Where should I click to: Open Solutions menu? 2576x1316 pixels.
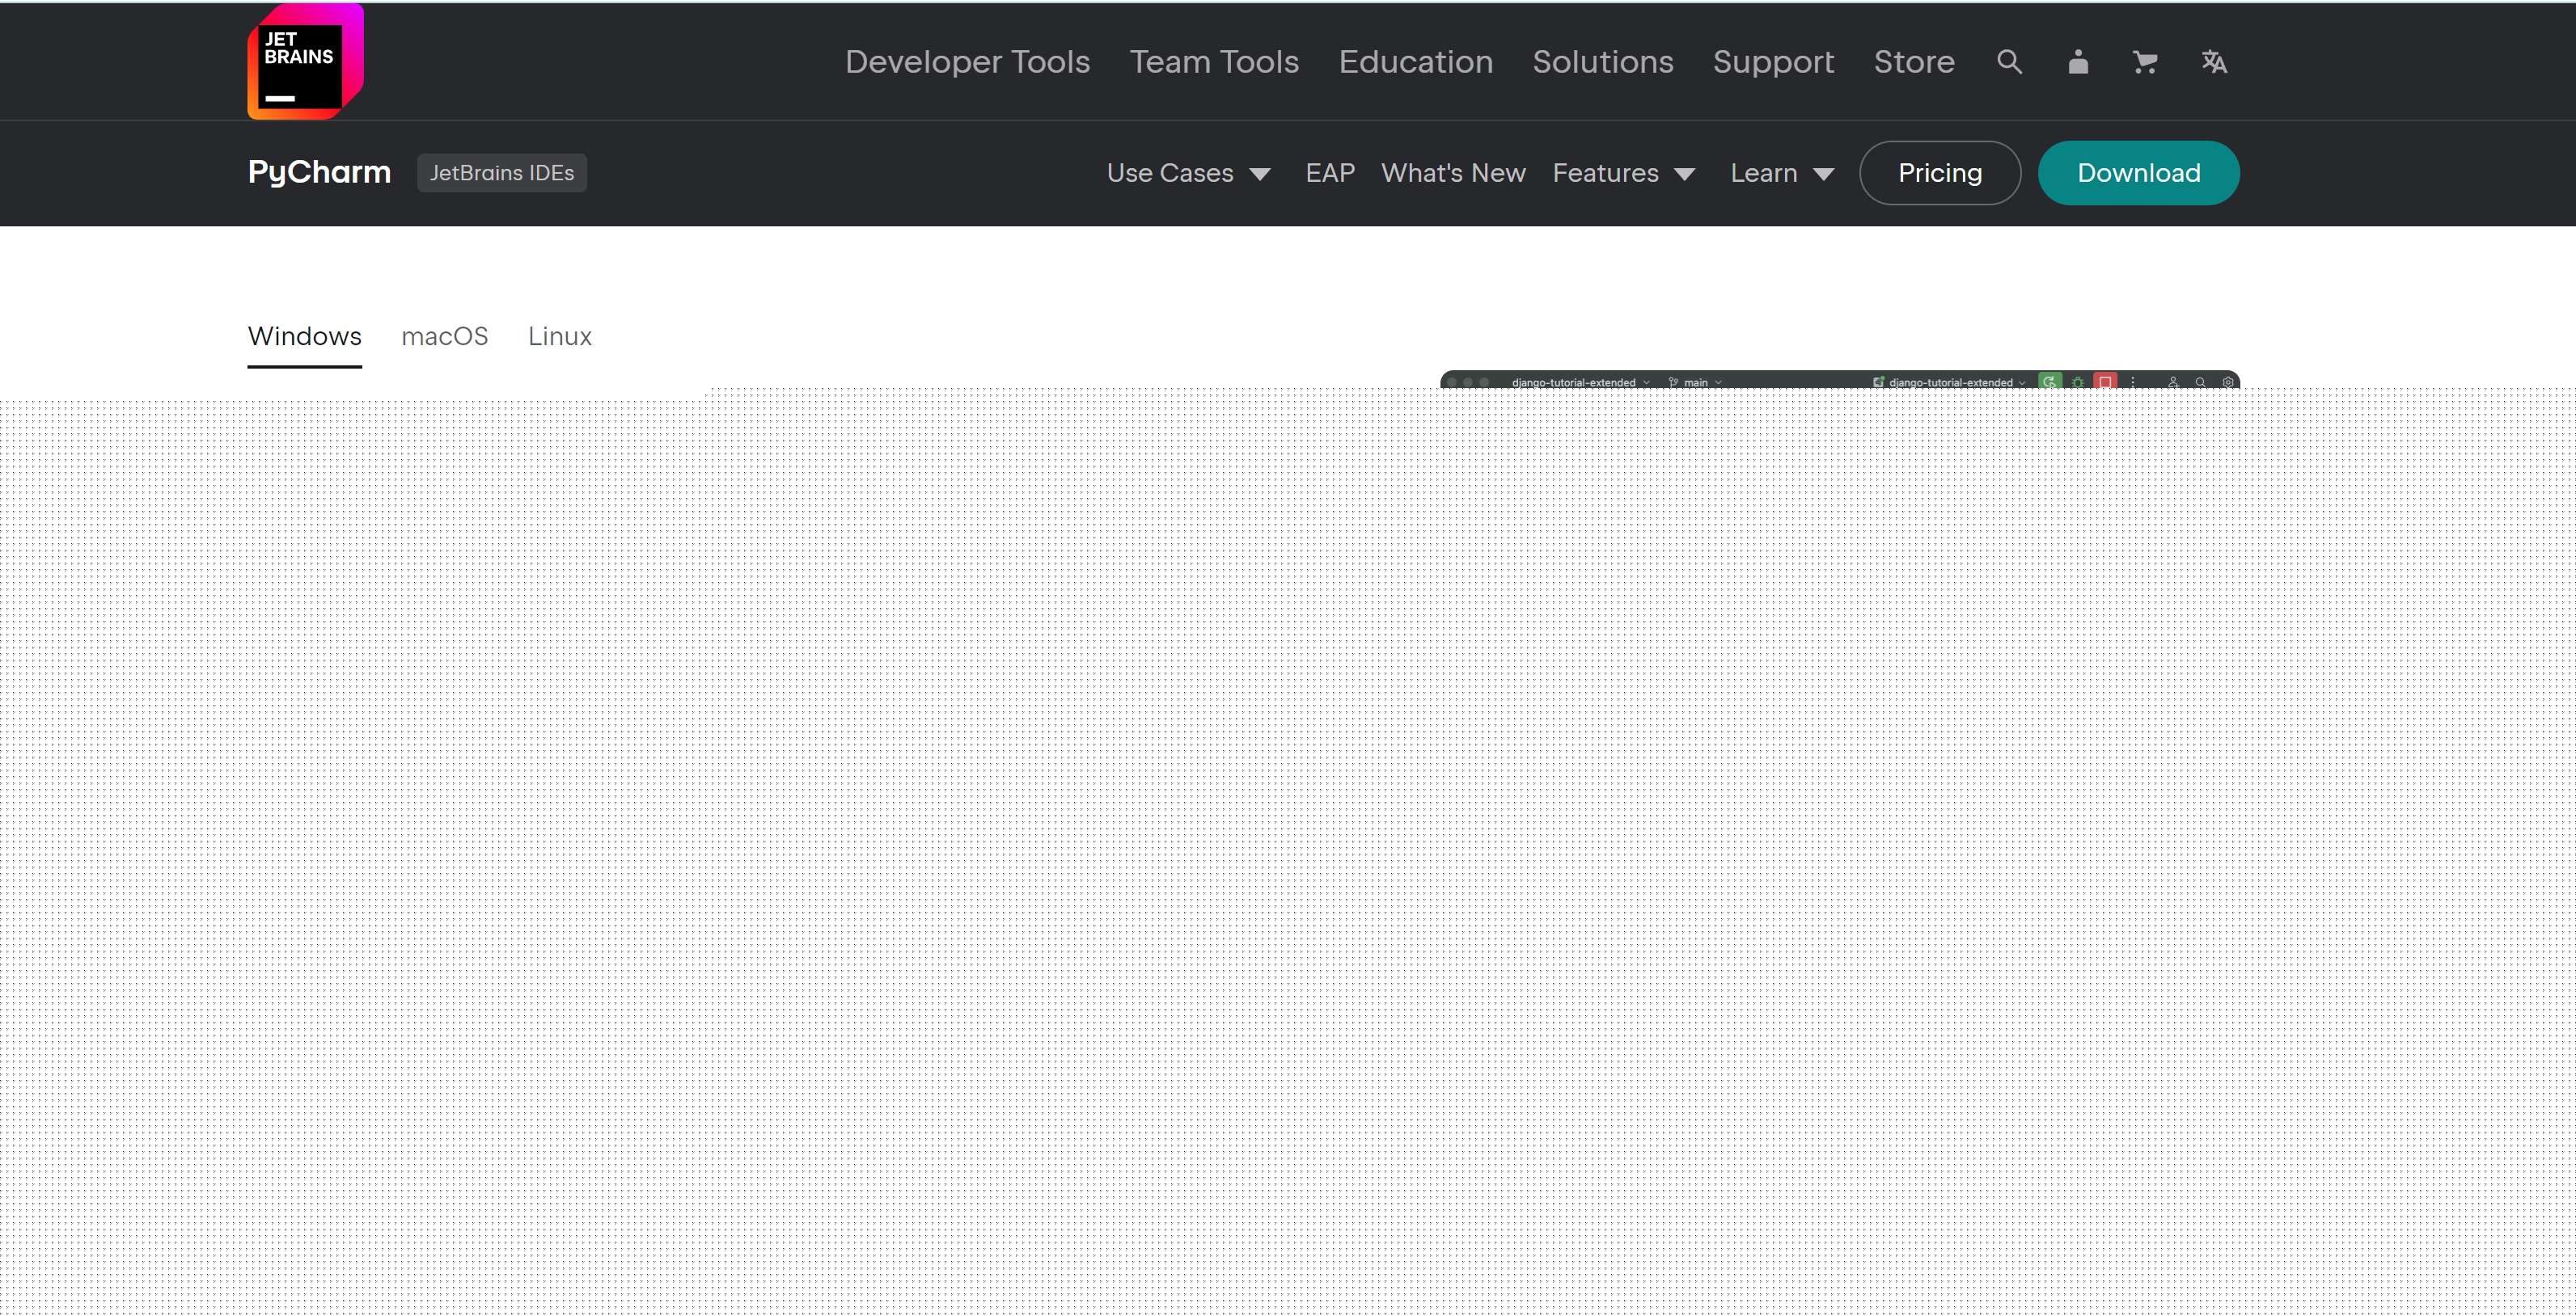pos(1602,62)
